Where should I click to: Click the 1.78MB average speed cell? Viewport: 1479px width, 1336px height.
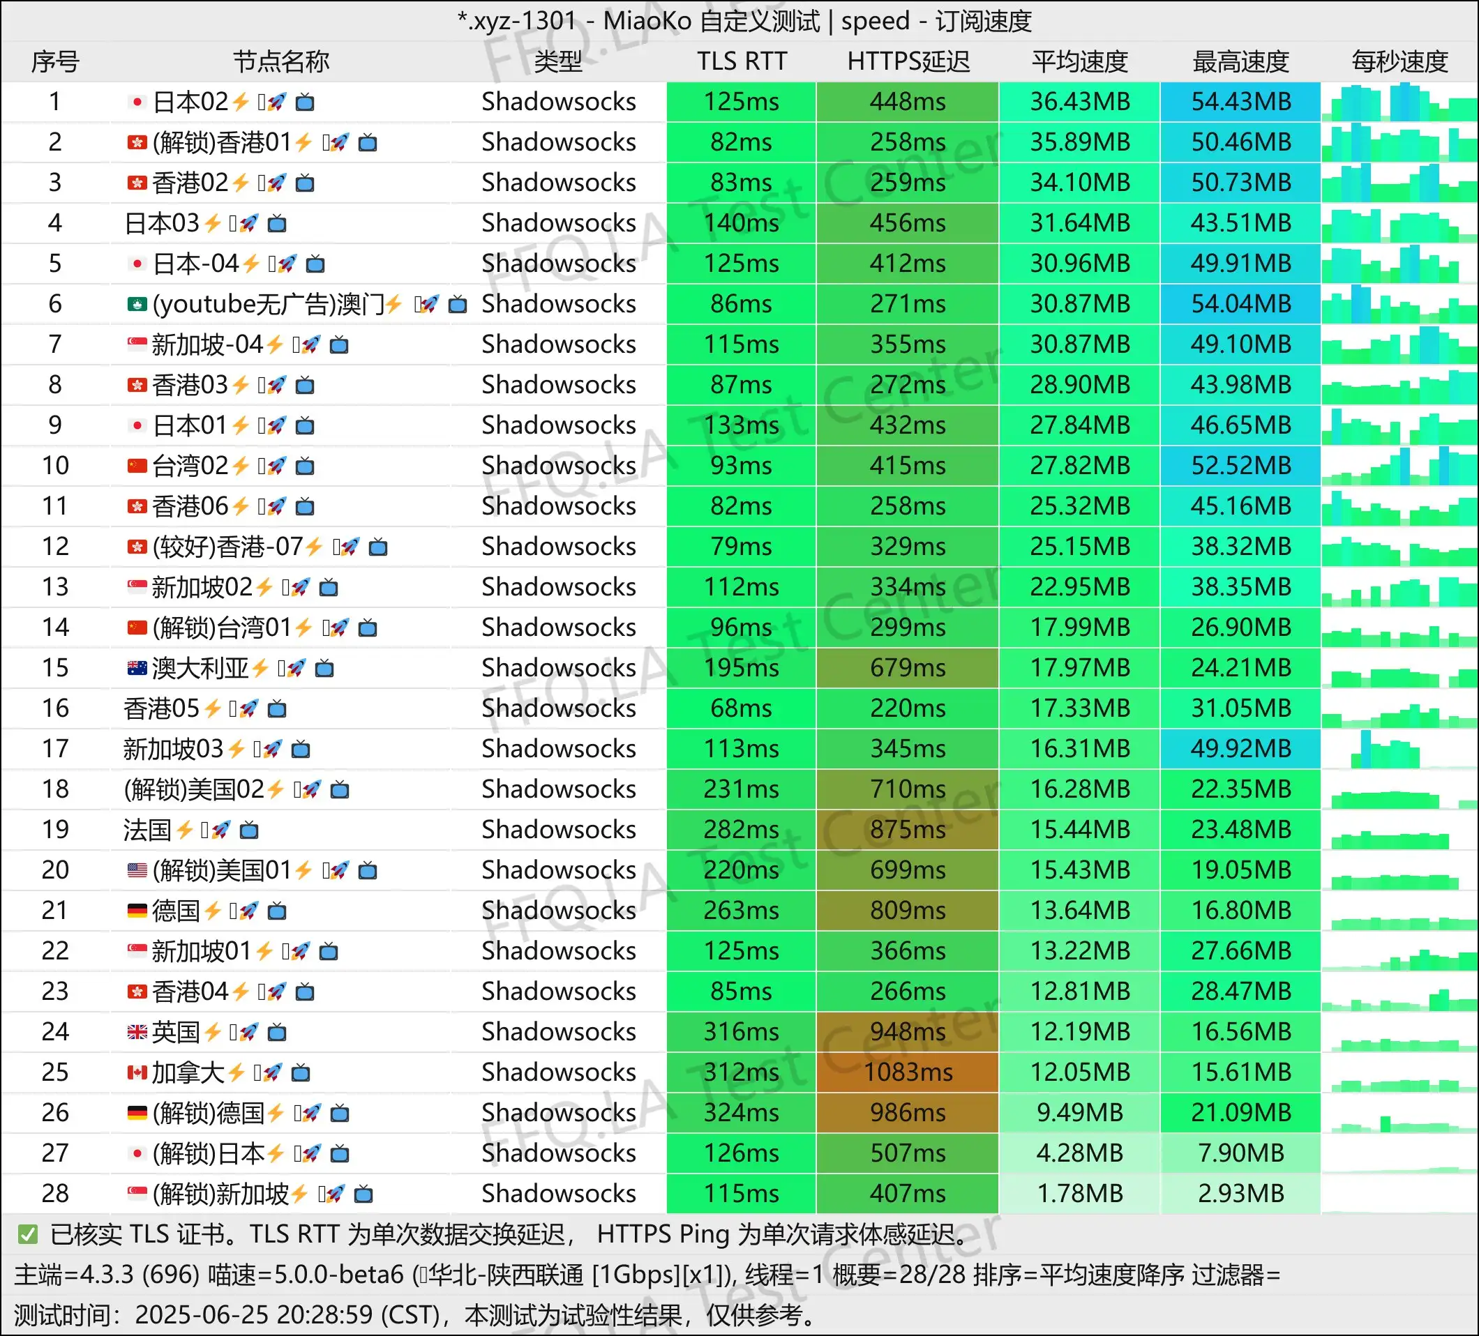point(1080,1194)
